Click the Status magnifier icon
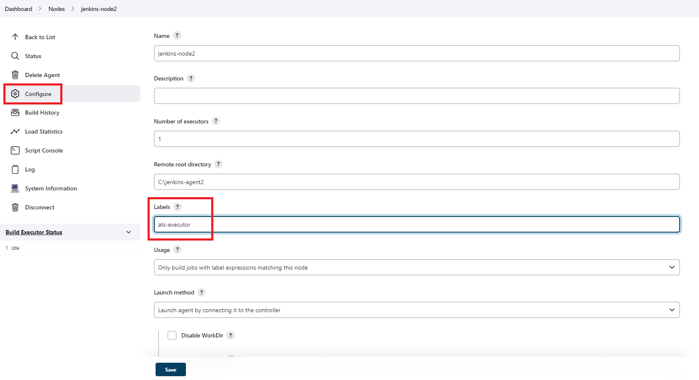The width and height of the screenshot is (699, 380). coord(15,56)
